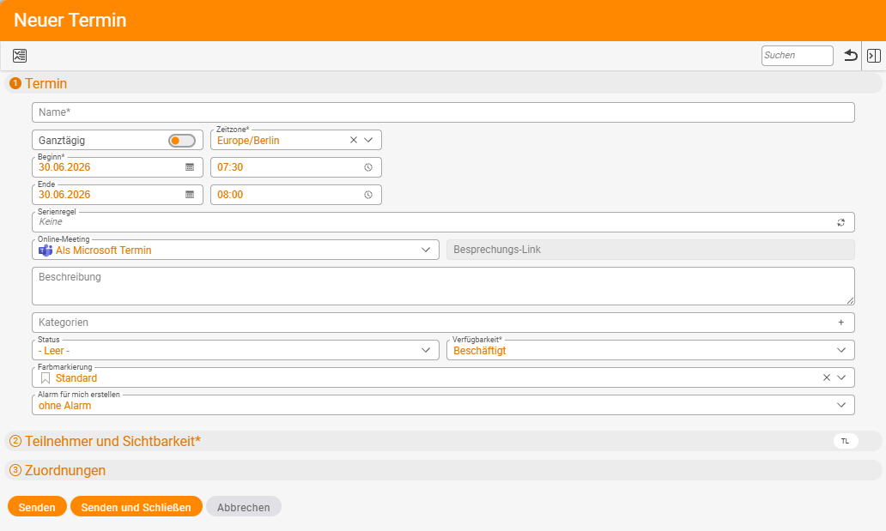Viewport: 886px width, 531px height.
Task: Open calendar picker for Beginn date
Action: point(190,167)
